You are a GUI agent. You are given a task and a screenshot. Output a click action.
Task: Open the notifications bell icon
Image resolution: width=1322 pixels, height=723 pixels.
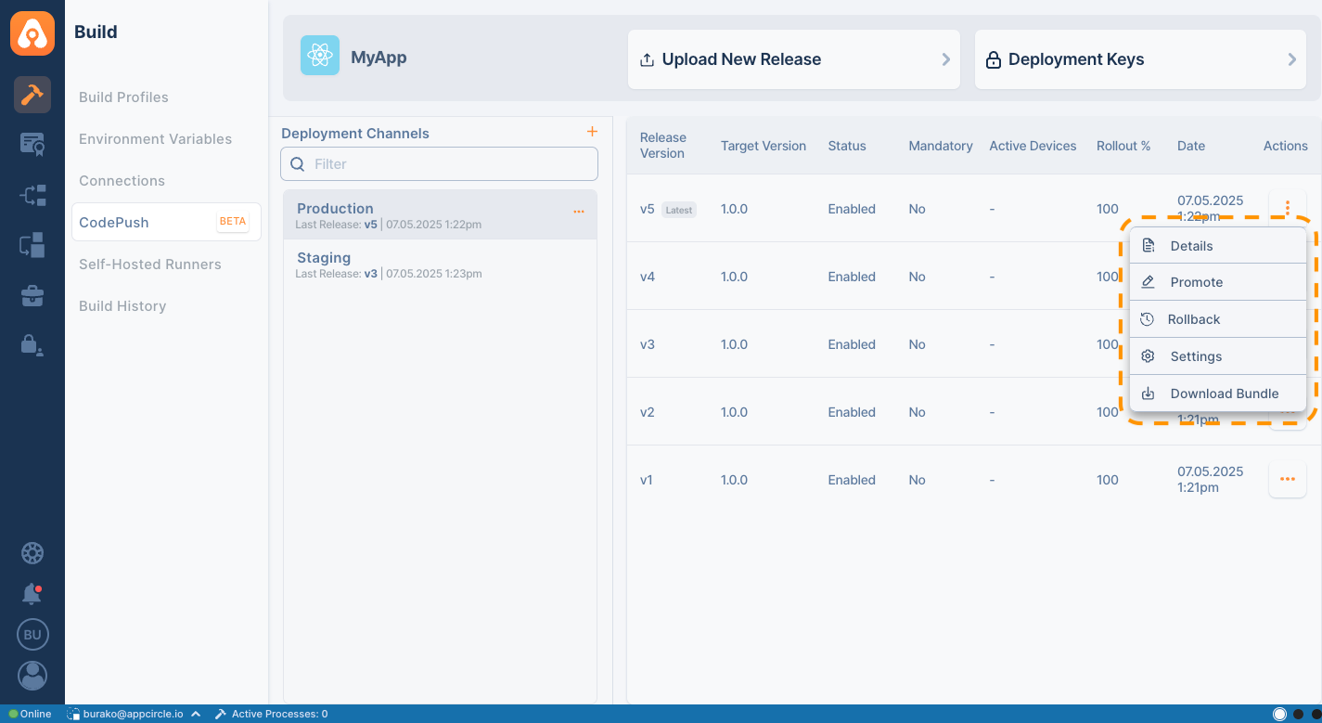pos(32,594)
